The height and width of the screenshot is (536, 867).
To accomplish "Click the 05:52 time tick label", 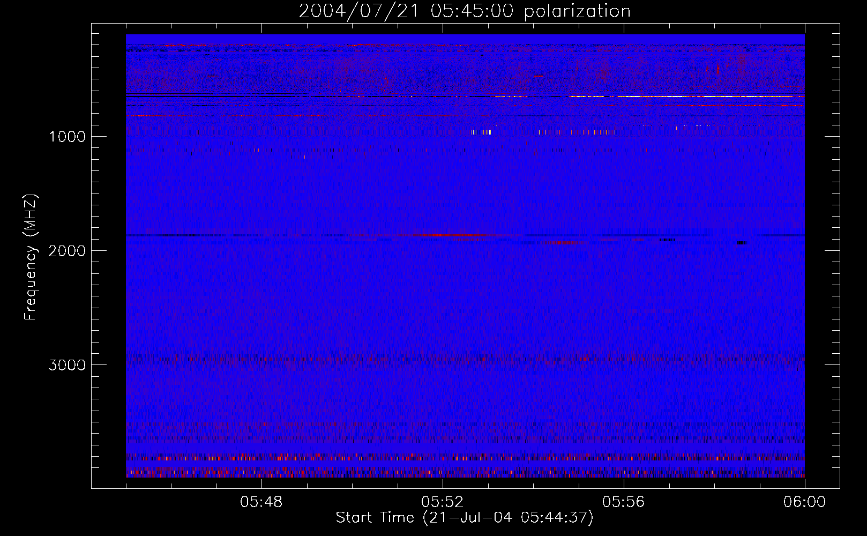I will click(x=443, y=502).
